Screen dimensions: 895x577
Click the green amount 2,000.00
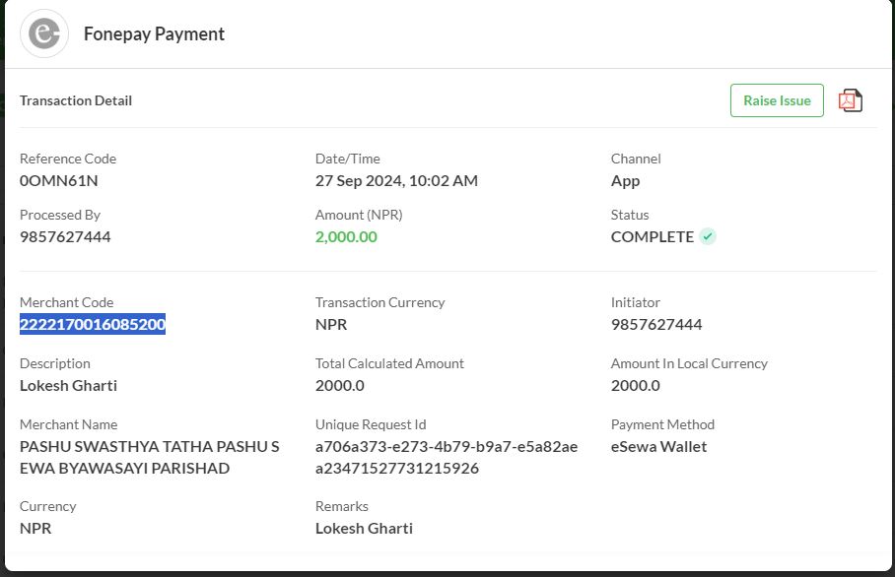[346, 236]
